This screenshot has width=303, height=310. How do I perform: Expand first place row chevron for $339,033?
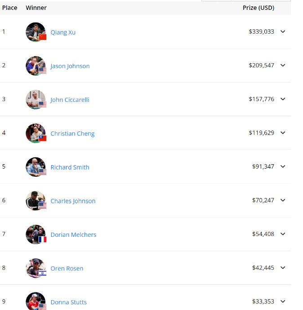[283, 32]
